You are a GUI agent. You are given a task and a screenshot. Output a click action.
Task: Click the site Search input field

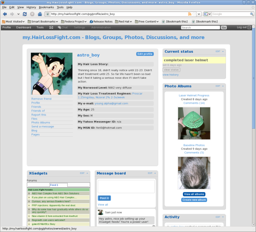(x=200, y=28)
